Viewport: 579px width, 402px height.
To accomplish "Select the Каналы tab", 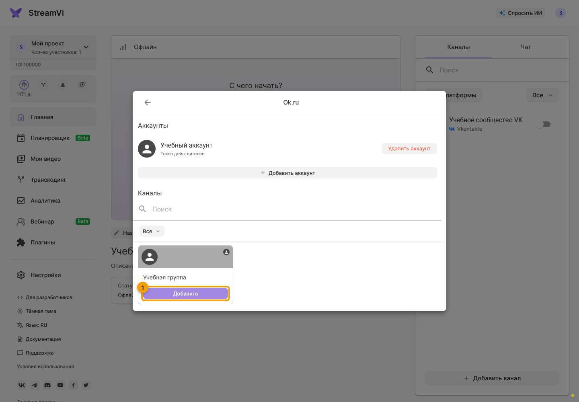I will [458, 47].
